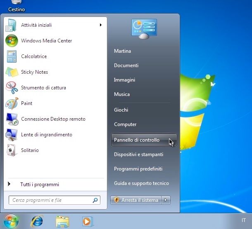Click the IT language indicator
This screenshot has width=252, height=229.
tap(244, 220)
